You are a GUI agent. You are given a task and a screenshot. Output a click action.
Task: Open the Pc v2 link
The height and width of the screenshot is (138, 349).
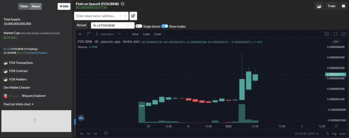pyautogui.click(x=7, y=49)
